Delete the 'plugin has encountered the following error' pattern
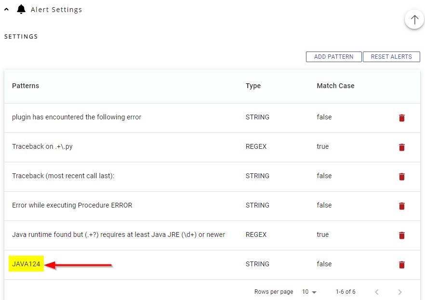Image resolution: width=425 pixels, height=300 pixels. [x=401, y=118]
